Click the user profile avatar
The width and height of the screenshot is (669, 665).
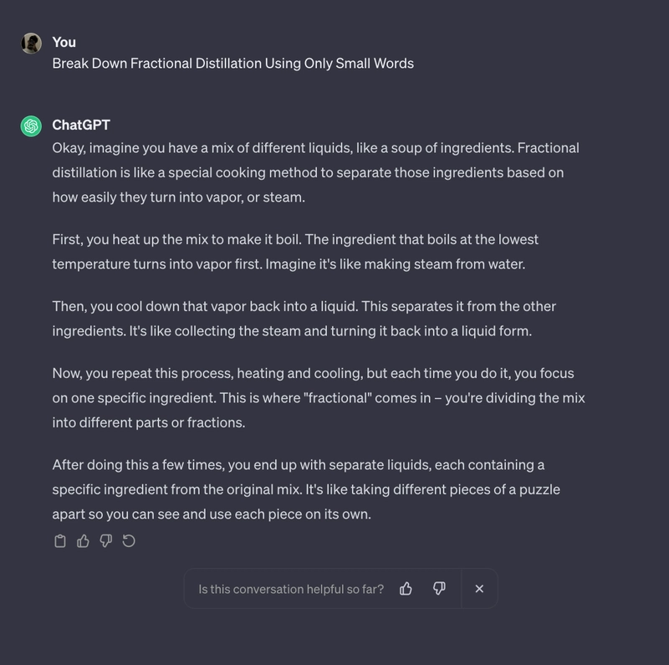click(x=31, y=43)
